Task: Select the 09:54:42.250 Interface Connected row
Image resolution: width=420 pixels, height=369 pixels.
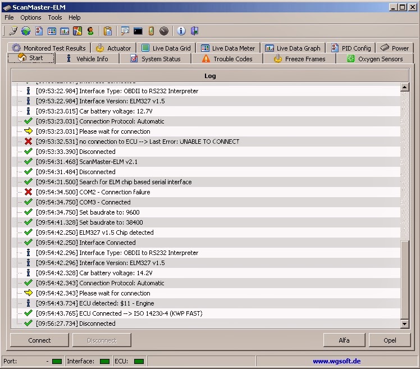Action: pyautogui.click(x=206, y=243)
